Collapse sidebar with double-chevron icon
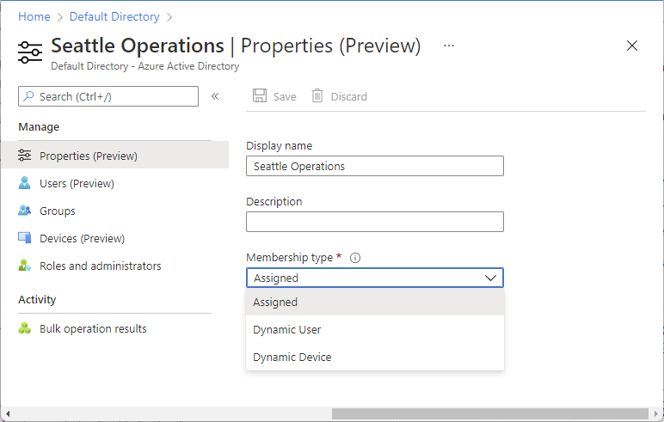 point(215,96)
